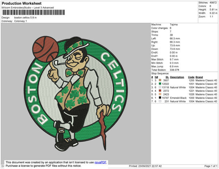
Task: Click the Machine value 'Tajima'
Action: point(174,24)
